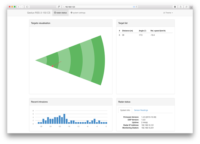The height and width of the screenshot is (144, 200).
Task: Toggle the Safari sidebar button
Action: (x=27, y=7)
